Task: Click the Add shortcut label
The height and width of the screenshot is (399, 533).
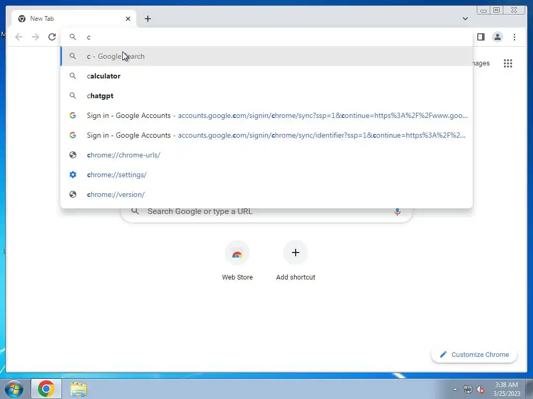Action: [x=296, y=277]
